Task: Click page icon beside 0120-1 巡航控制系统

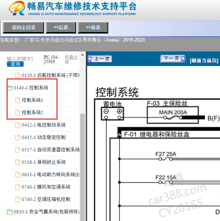Action: pos(18,75)
